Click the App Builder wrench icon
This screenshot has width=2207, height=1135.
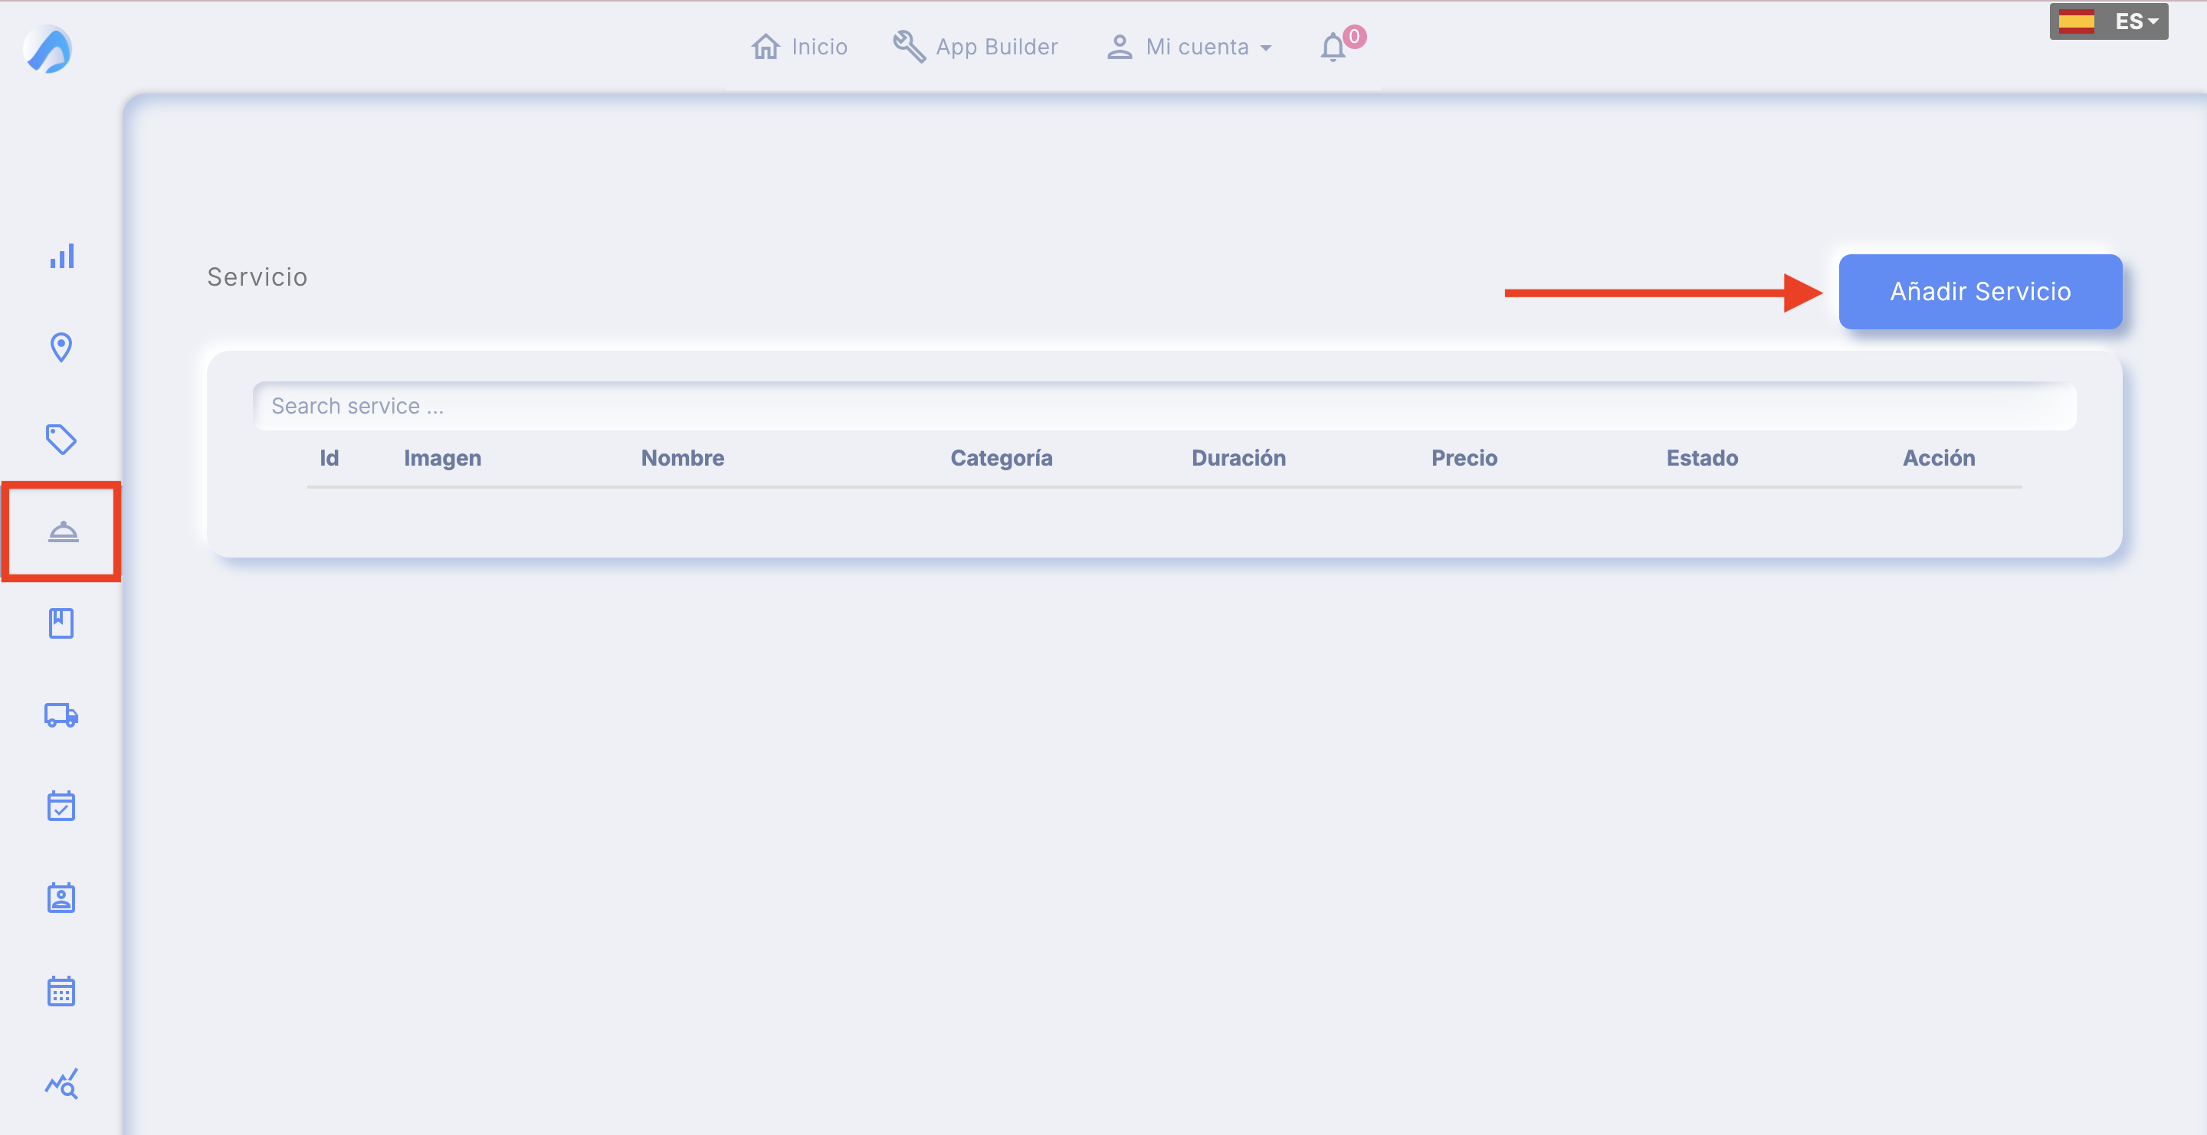[x=909, y=46]
